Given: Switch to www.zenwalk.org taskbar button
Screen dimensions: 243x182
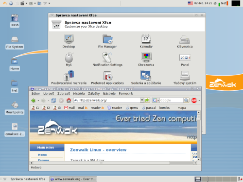Looking at the screenshot, I should pos(73,179).
